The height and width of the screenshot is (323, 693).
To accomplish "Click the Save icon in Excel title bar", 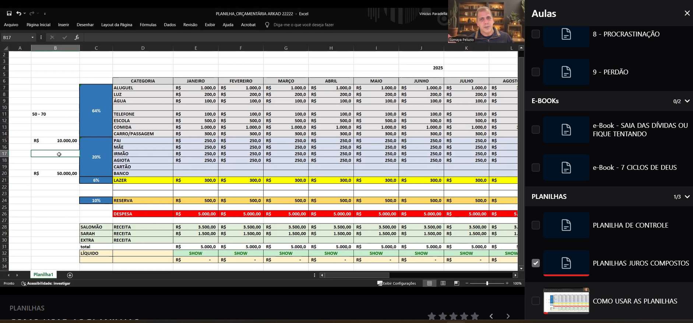I will 9,14.
